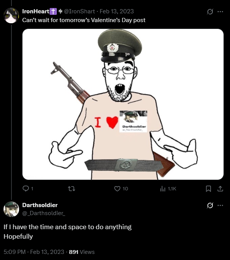Enlarge the soyjak meme image
The width and height of the screenshot is (230, 260).
123,104
